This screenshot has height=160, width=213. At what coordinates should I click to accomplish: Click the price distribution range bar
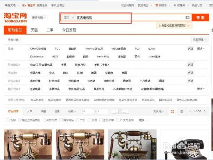(120, 112)
